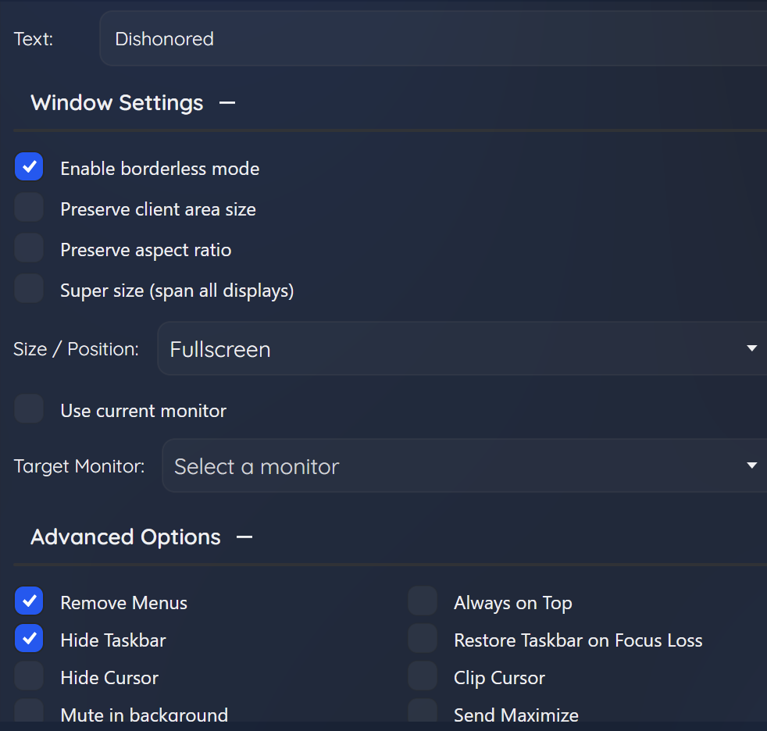Disable the Enable borderless mode checkbox
The image size is (767, 731).
(x=29, y=167)
